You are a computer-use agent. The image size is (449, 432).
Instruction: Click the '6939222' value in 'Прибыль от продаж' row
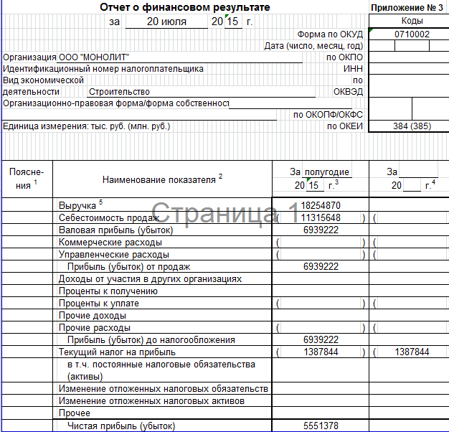(321, 266)
